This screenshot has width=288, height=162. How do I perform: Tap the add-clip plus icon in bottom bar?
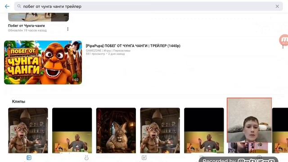point(144,157)
